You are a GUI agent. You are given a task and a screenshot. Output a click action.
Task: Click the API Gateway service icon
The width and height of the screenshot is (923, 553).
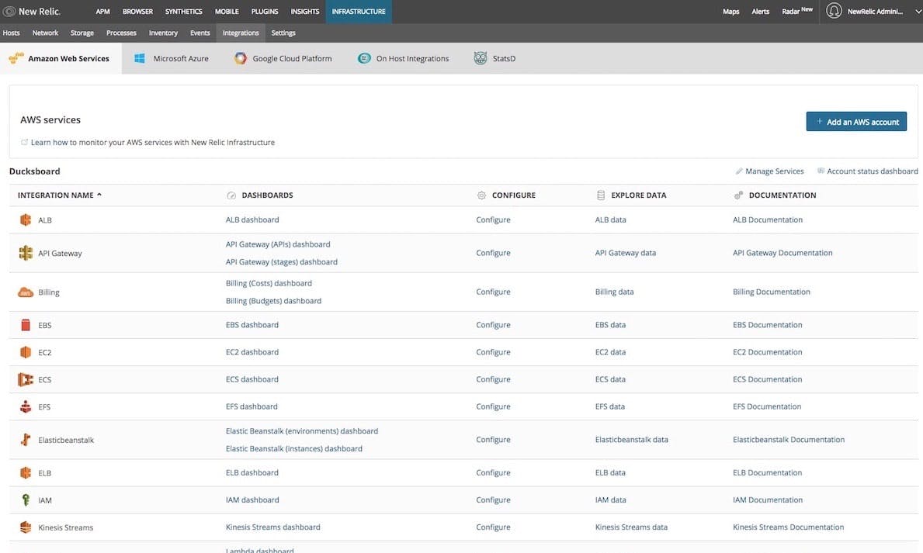pyautogui.click(x=26, y=253)
